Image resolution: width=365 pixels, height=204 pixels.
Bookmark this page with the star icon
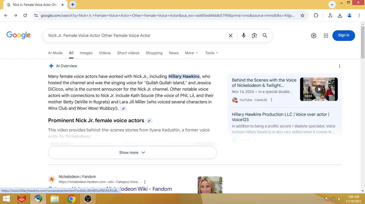pos(302,15)
